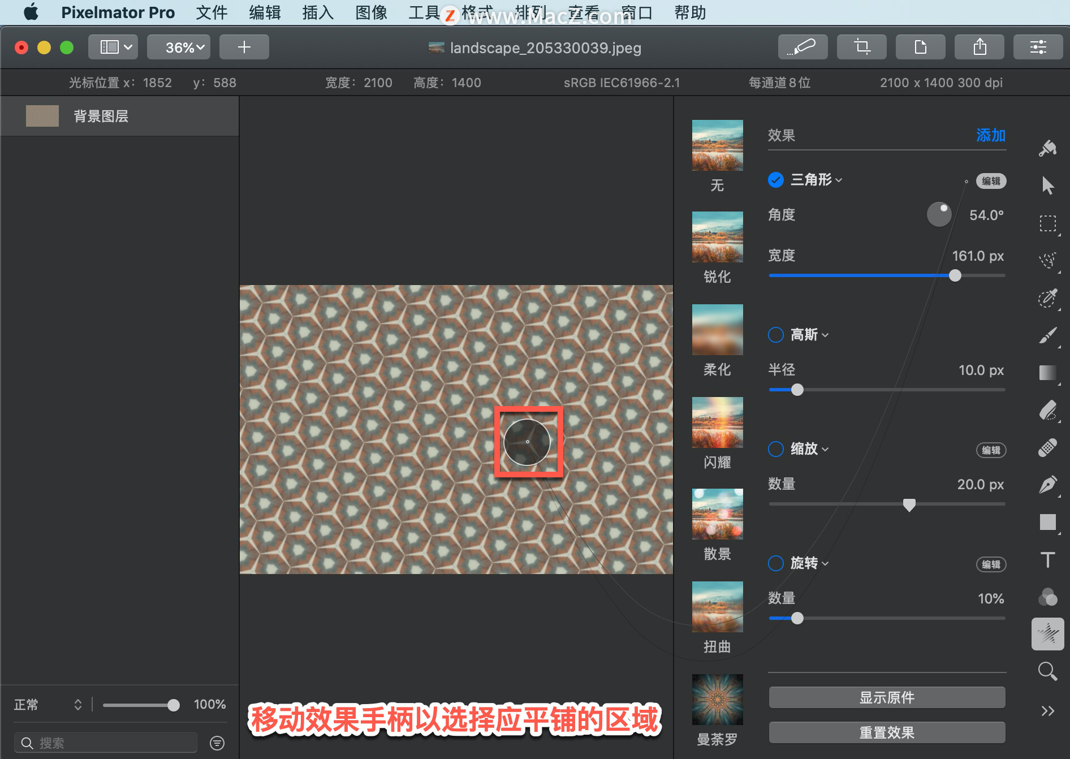Open the 图像 menu
The image size is (1070, 759).
(x=371, y=12)
